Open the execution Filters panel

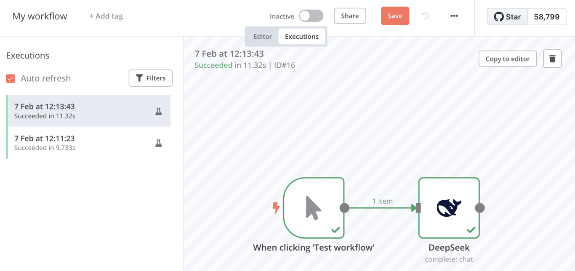(x=150, y=78)
